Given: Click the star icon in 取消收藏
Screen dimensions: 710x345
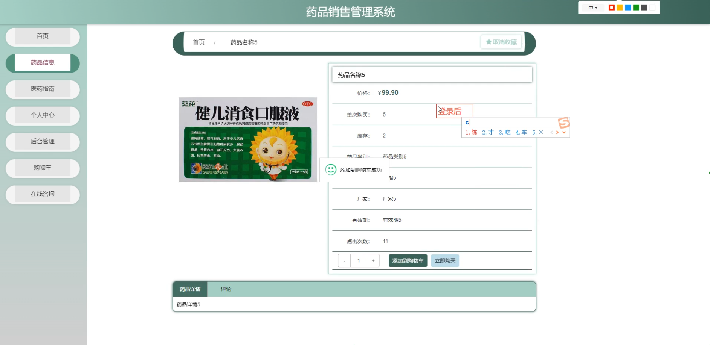Looking at the screenshot, I should [489, 42].
